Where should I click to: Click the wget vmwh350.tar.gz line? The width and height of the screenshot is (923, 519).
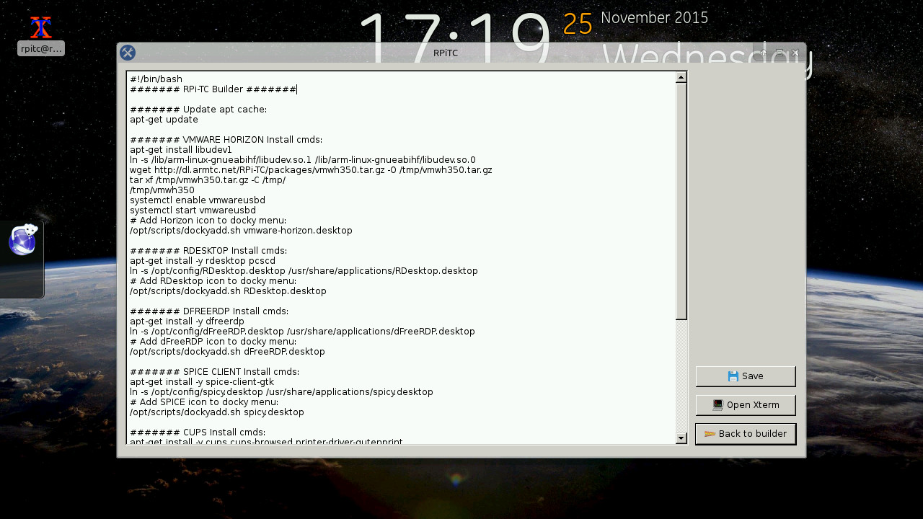click(x=311, y=170)
